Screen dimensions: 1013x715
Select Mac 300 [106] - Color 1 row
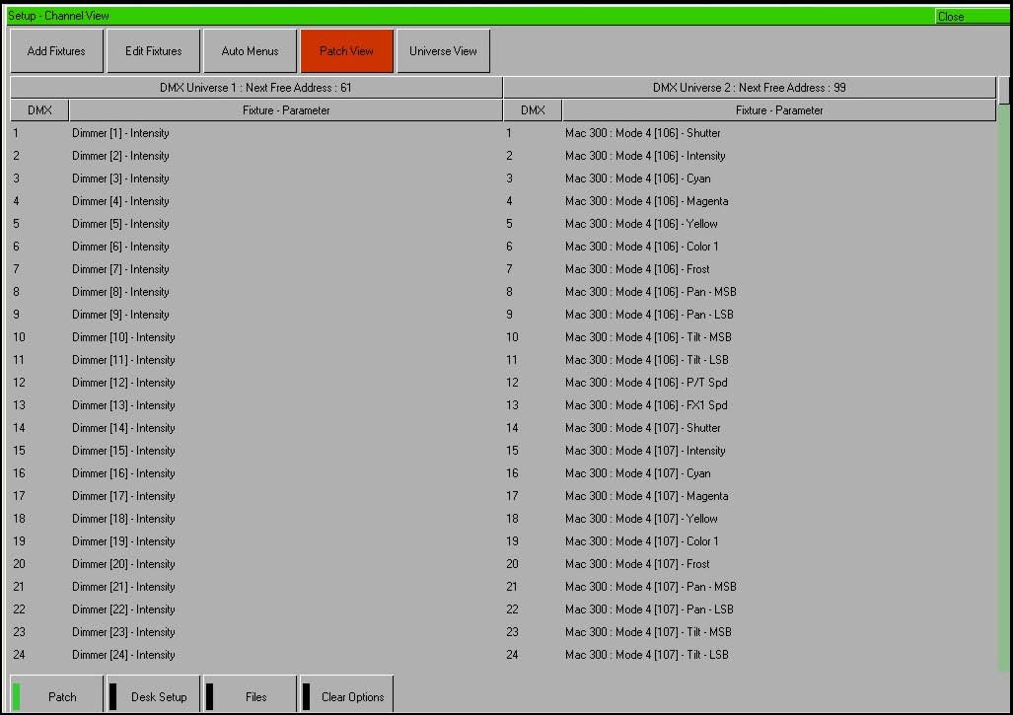(750, 247)
